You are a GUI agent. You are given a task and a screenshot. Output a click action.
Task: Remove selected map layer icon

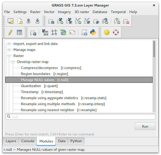coord(126,21)
